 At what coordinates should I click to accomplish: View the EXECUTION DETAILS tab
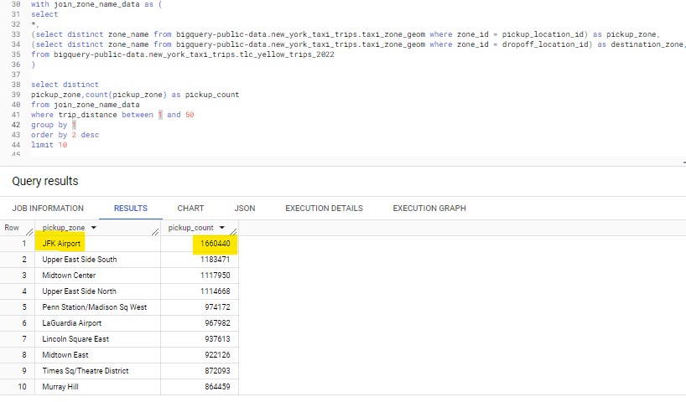tap(324, 208)
